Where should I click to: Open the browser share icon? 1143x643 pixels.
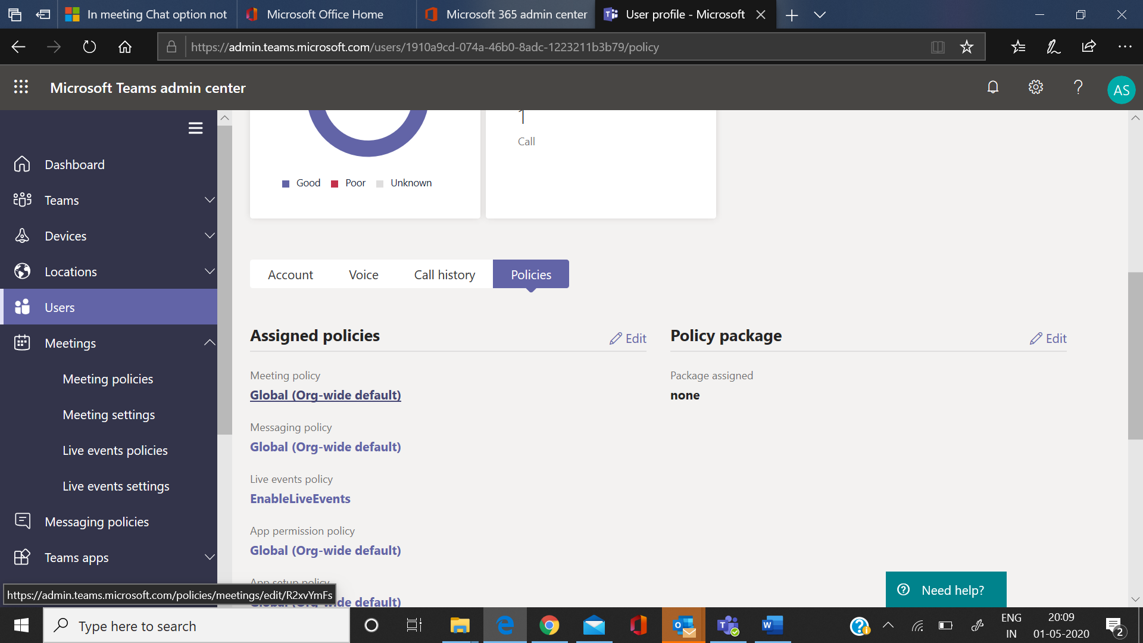(1089, 46)
